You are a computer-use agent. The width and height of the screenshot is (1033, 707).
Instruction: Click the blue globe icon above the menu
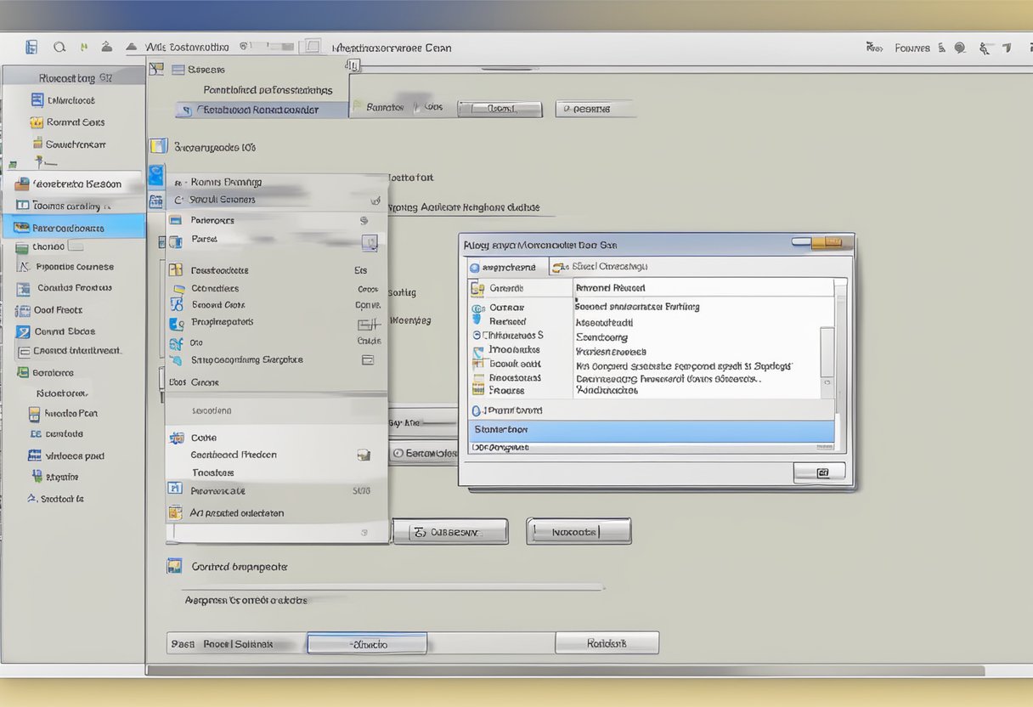[x=155, y=175]
